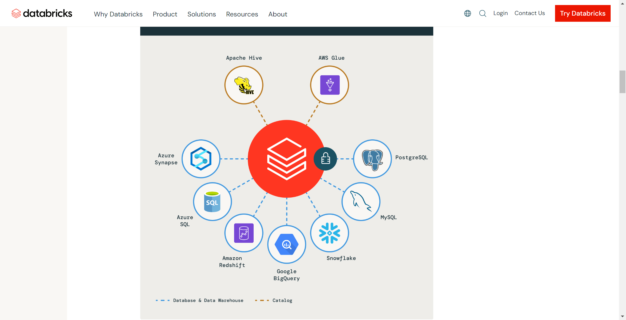
Task: Click the Azure Synapse label
Action: tap(166, 159)
